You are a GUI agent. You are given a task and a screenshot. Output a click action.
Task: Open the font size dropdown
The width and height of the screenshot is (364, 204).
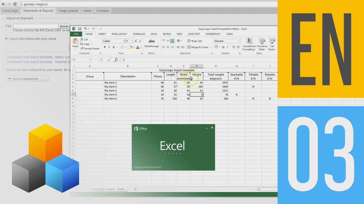pyautogui.click(x=132, y=41)
